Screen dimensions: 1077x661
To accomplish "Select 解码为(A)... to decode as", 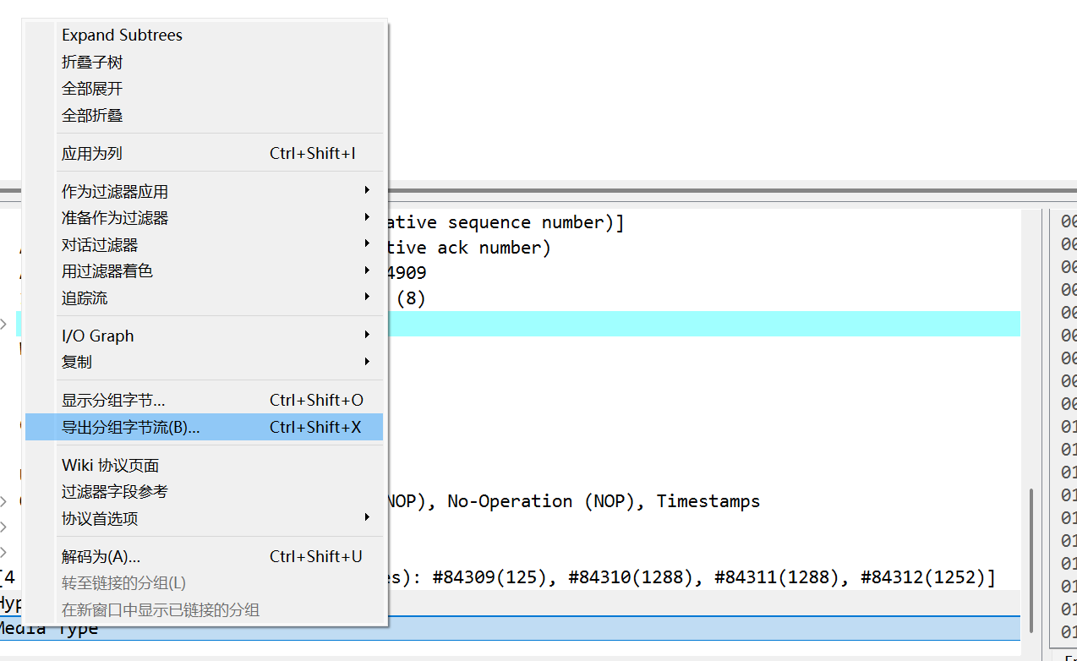I will coord(103,555).
